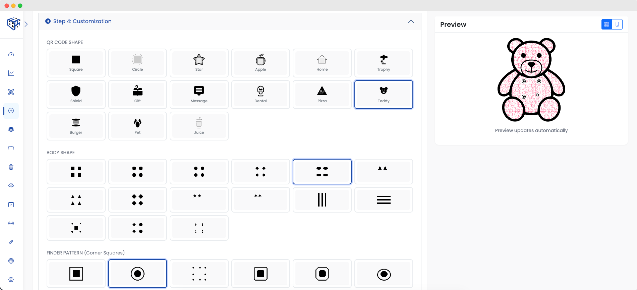Click the analytics chart sidebar icon
This screenshot has width=637, height=290.
(11, 73)
